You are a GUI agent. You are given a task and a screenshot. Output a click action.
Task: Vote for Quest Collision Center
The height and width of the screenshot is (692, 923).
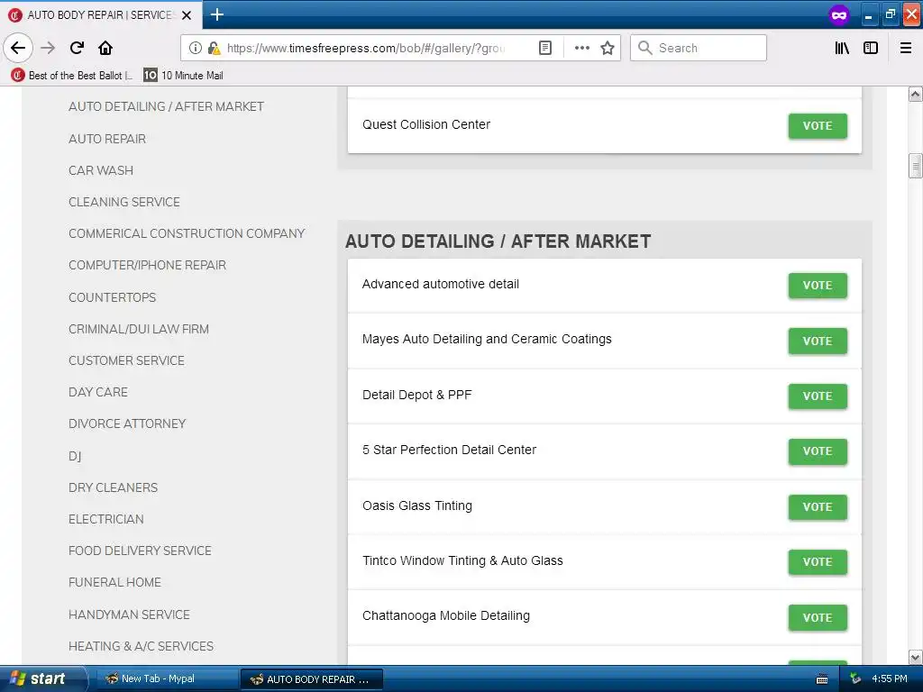(x=817, y=126)
